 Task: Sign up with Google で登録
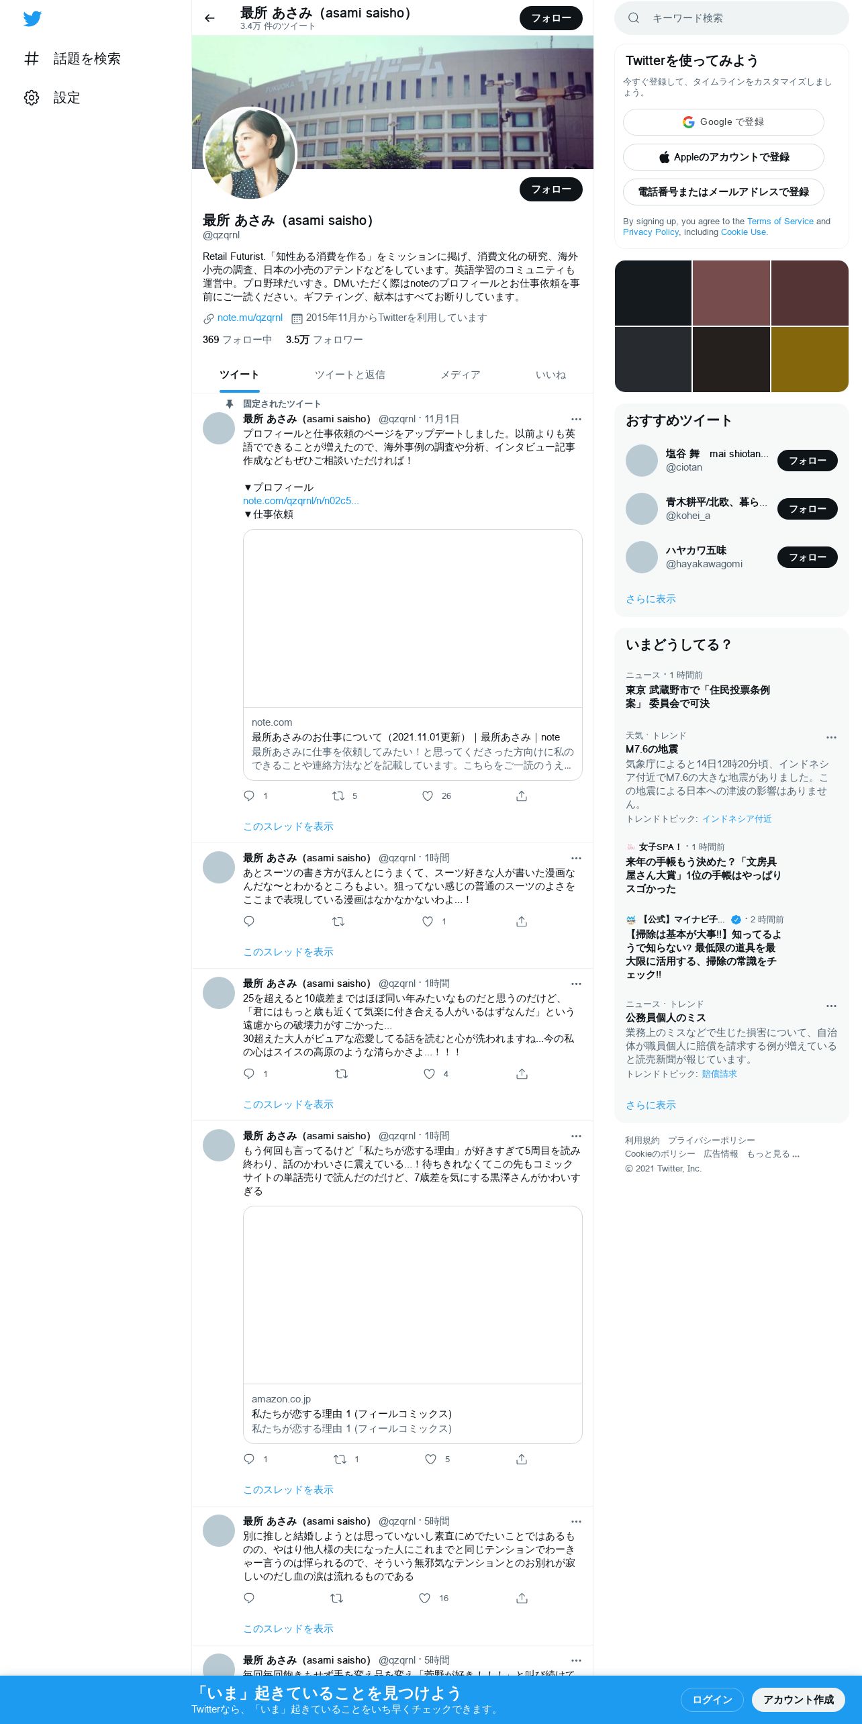[724, 122]
